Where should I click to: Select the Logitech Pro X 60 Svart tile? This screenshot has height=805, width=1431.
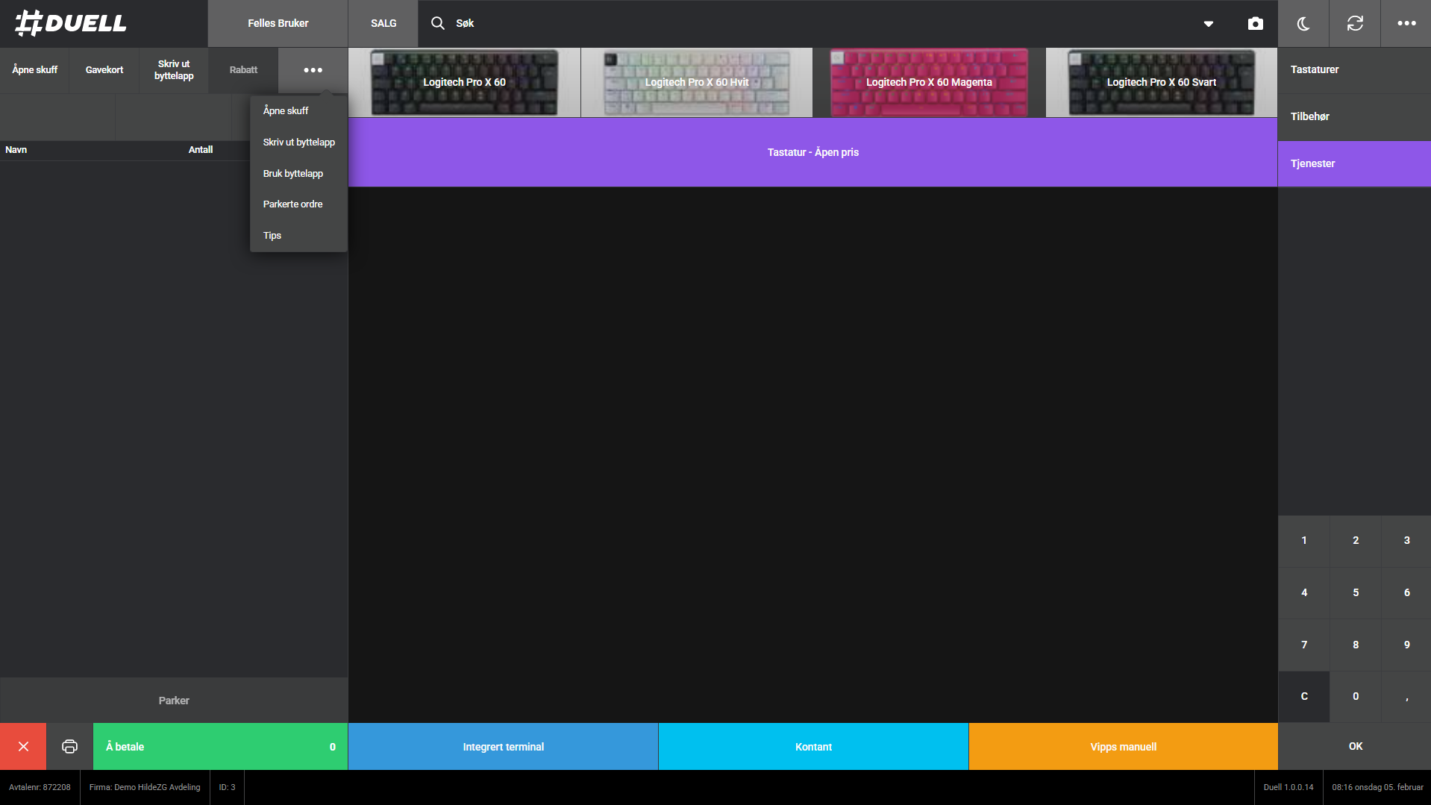(x=1162, y=82)
